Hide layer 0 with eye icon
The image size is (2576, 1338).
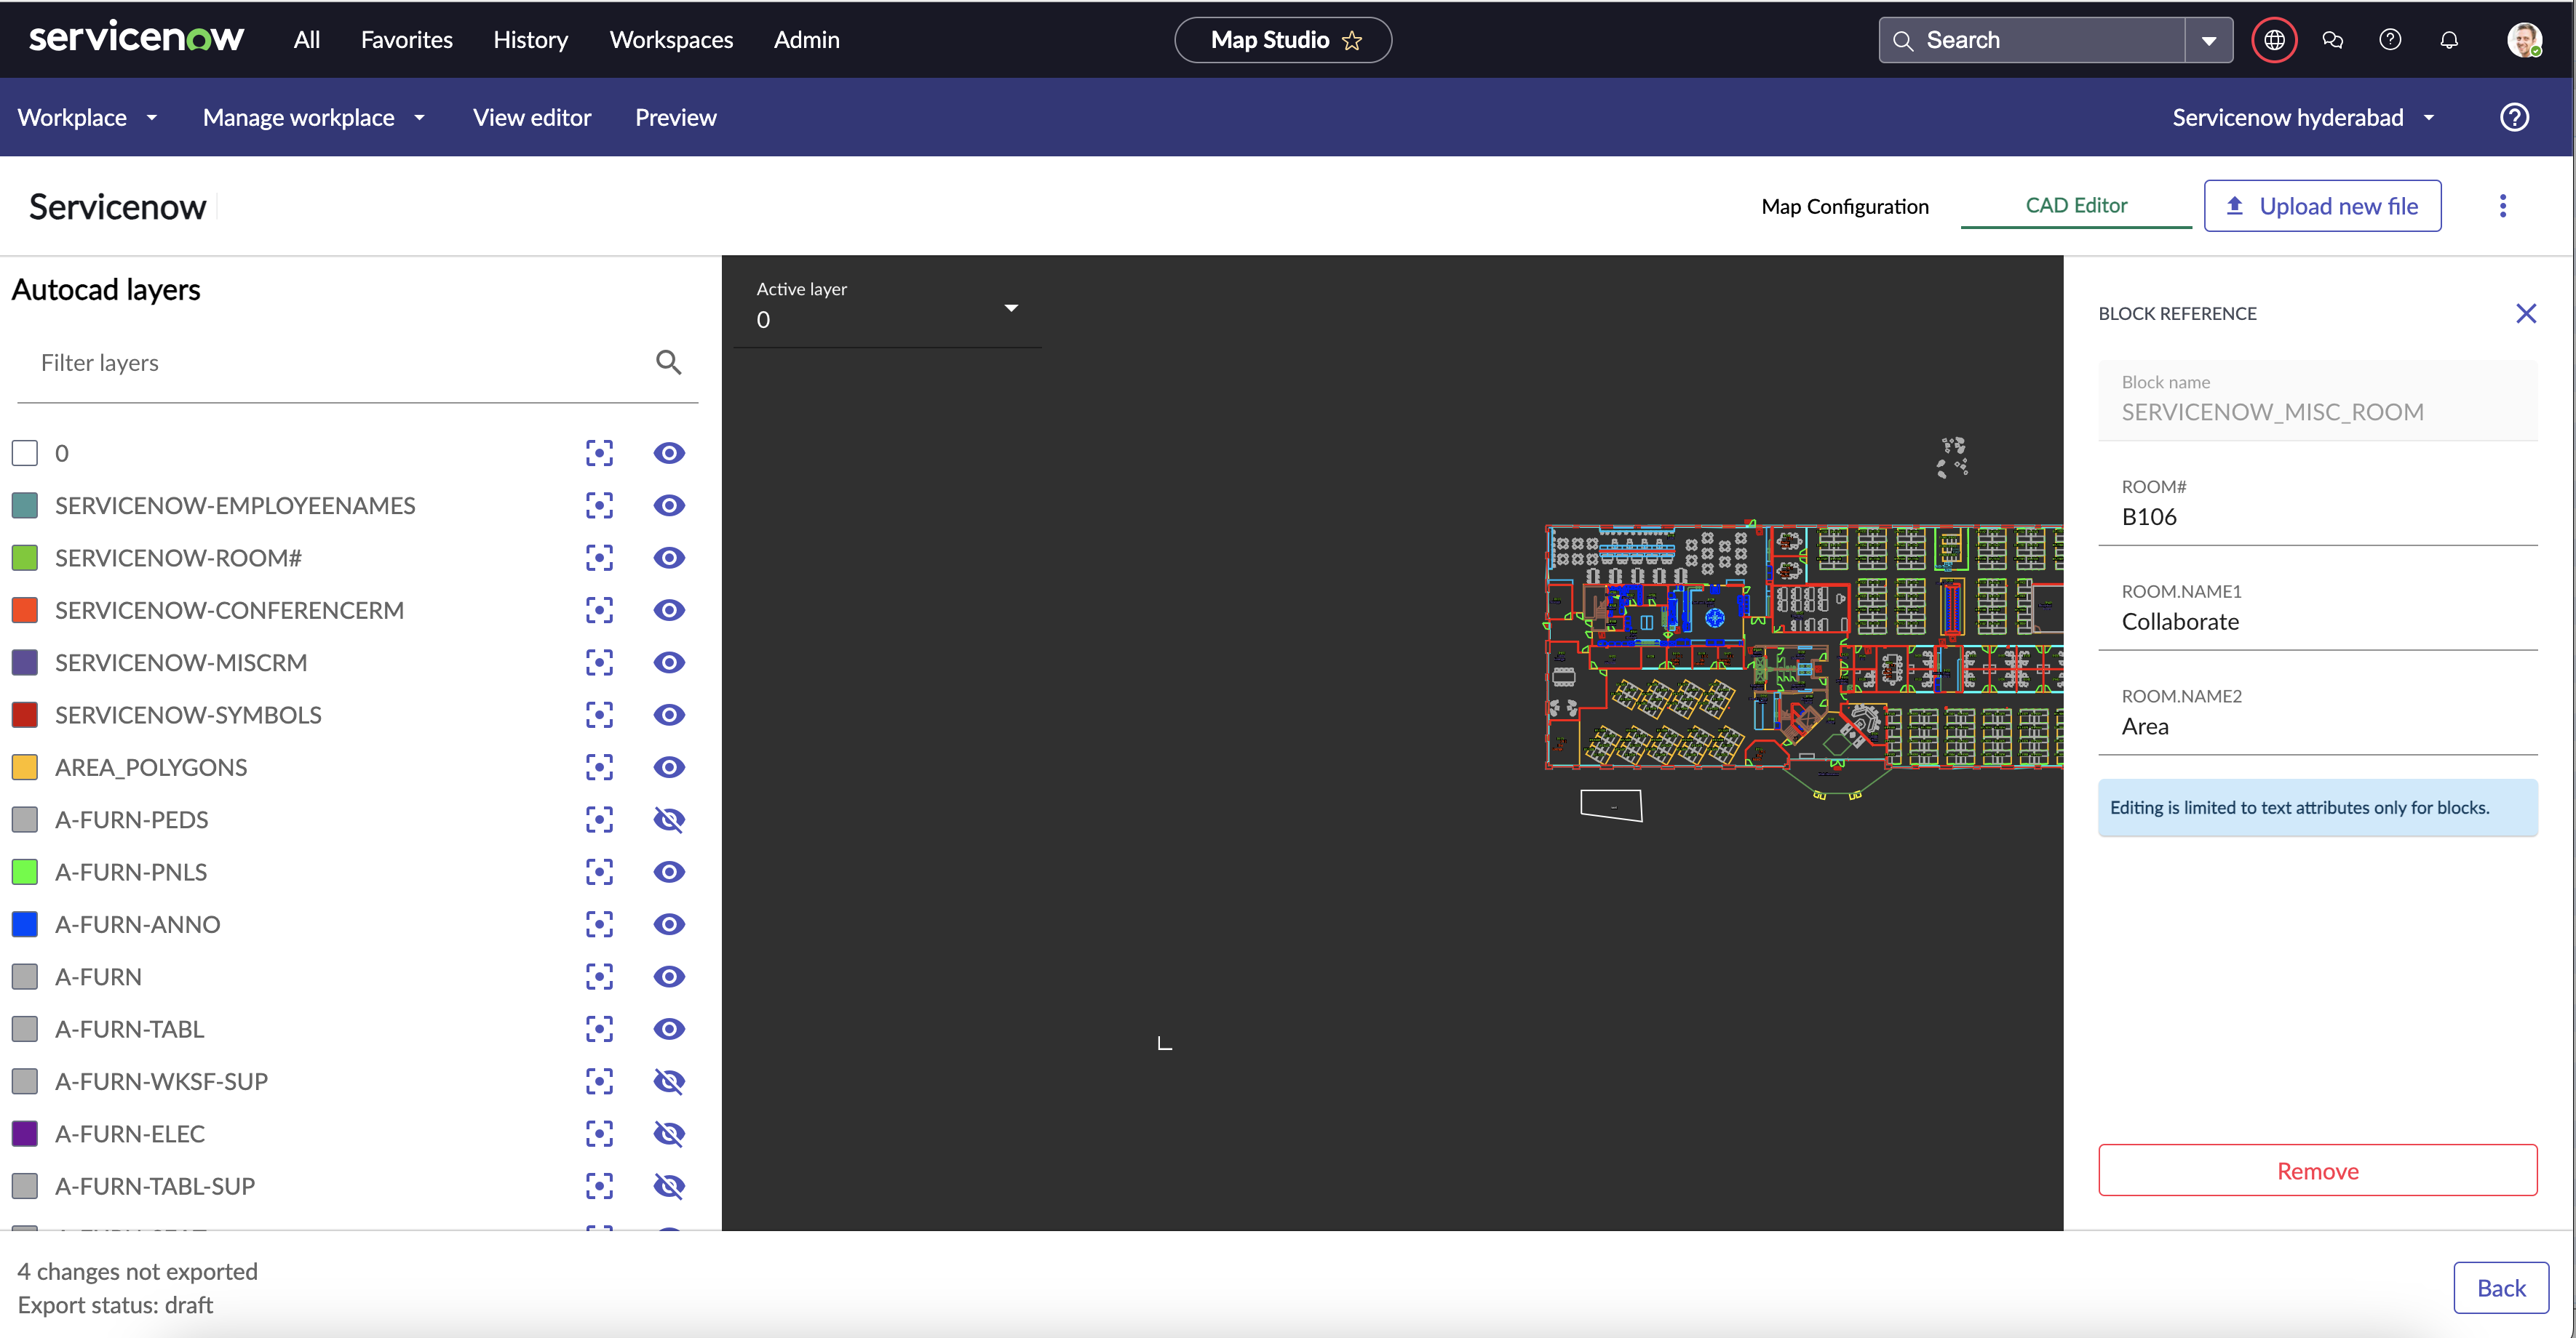[669, 452]
